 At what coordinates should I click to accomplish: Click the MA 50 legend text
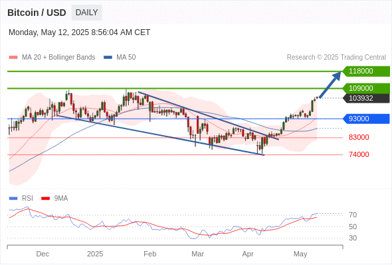click(x=126, y=58)
